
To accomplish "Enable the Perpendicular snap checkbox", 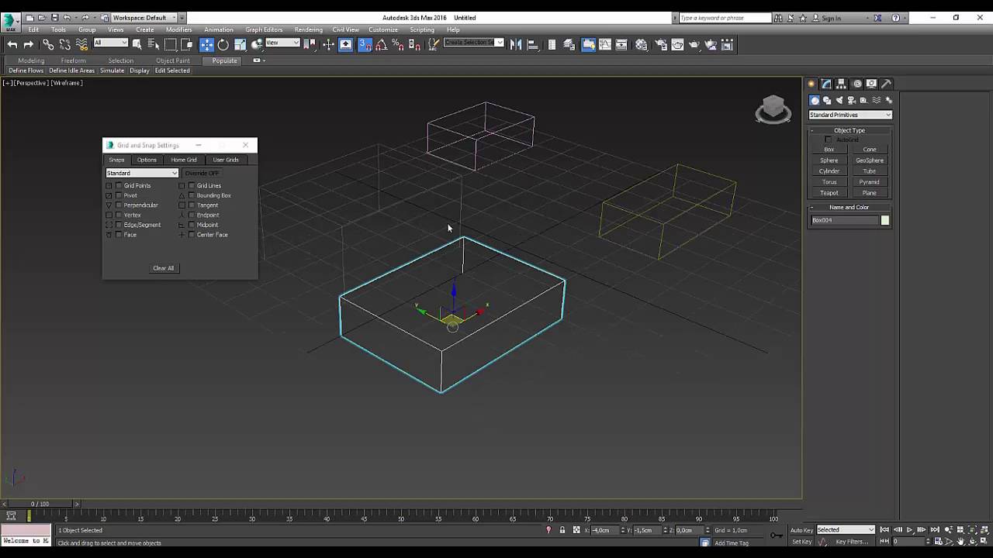I will [119, 205].
